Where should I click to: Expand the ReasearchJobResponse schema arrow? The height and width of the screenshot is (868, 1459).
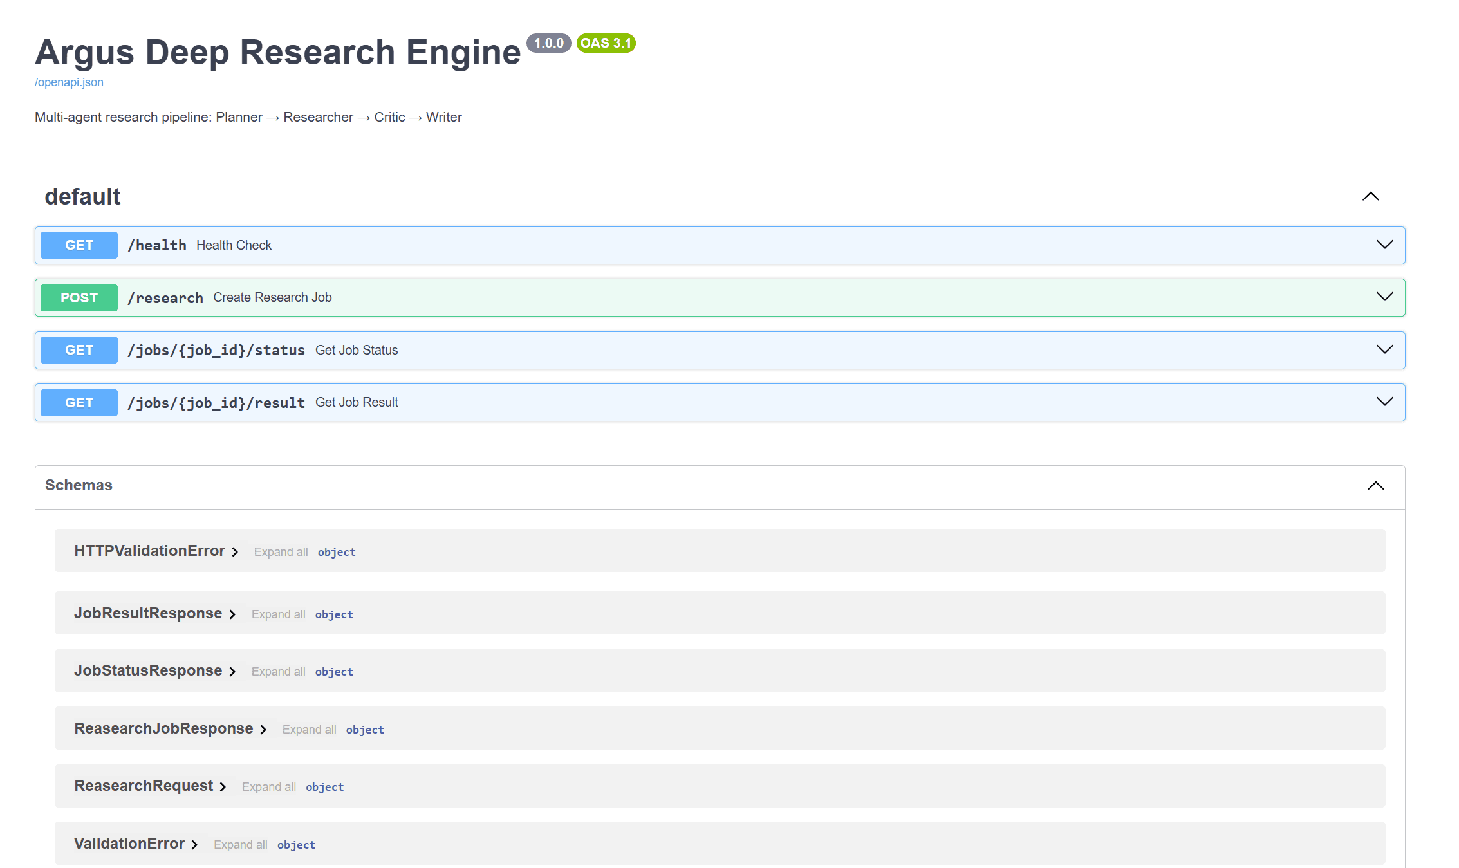click(263, 730)
